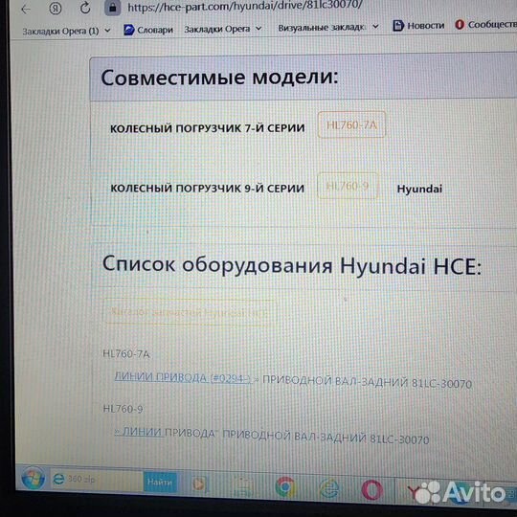Click the browser back arrow
This screenshot has height=517, width=517.
coord(26,10)
